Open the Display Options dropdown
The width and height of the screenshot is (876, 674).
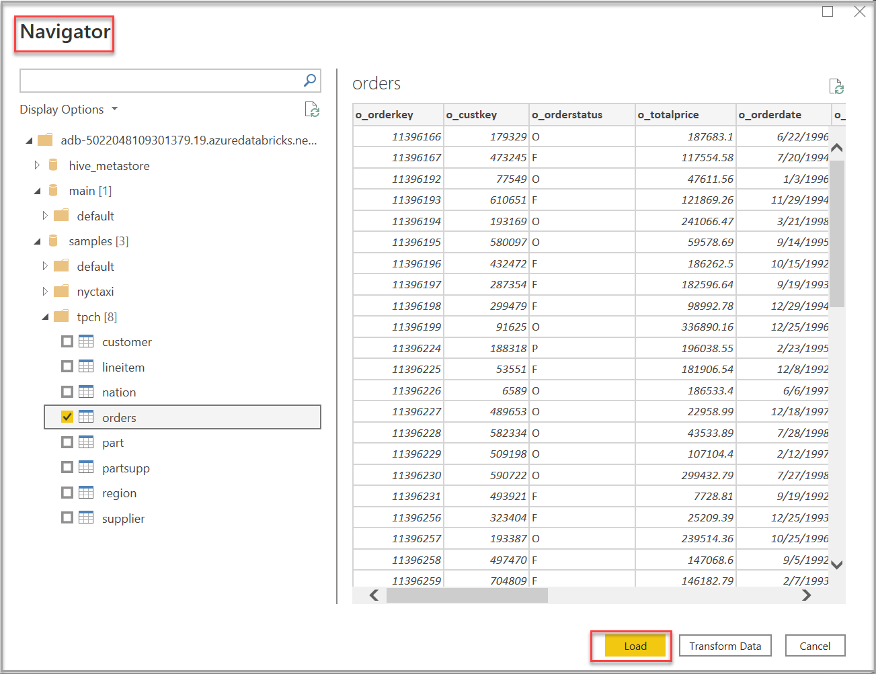[x=69, y=110]
